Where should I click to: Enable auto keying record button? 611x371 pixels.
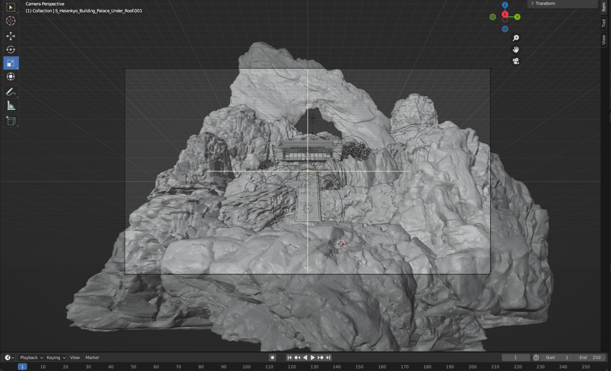272,357
